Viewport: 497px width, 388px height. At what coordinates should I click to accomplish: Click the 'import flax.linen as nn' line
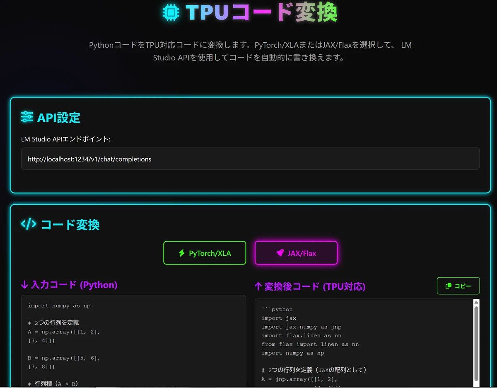coord(302,336)
